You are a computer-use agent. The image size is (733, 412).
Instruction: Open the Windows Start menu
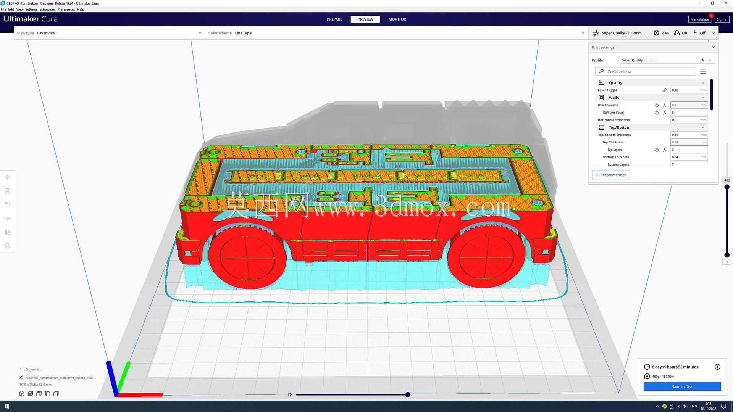click(x=6, y=406)
